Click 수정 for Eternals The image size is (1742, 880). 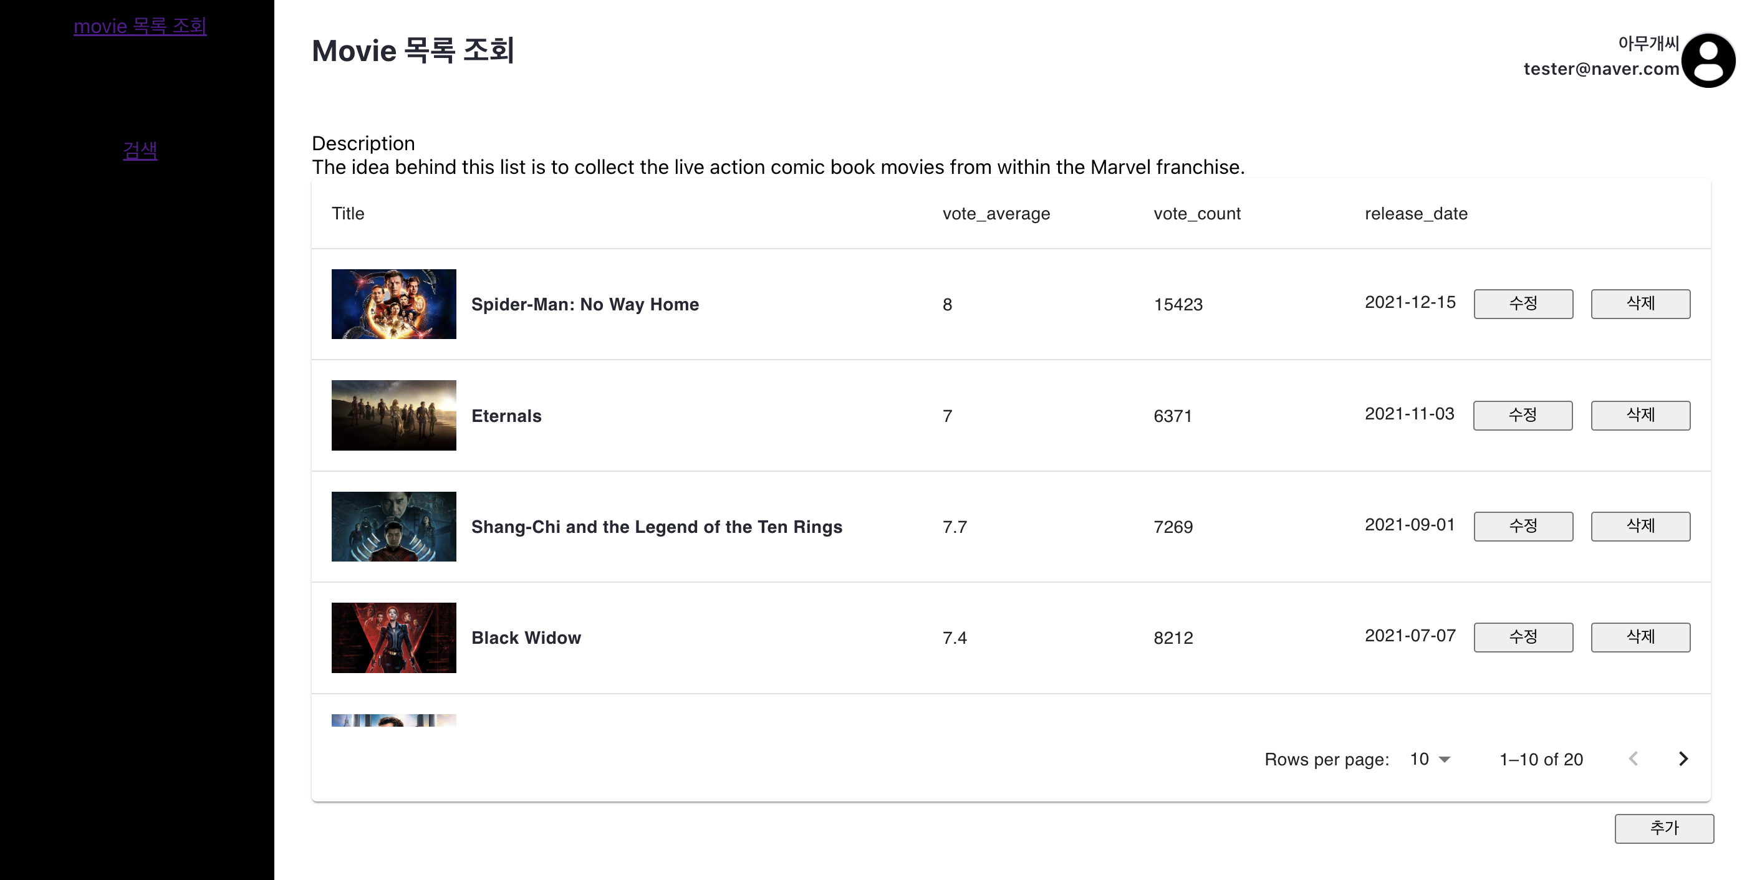click(x=1523, y=415)
